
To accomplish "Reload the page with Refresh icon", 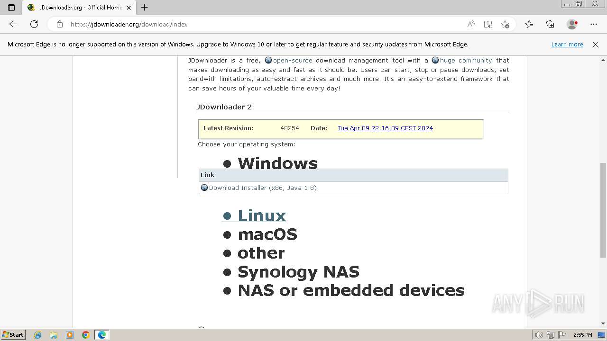I will point(34,24).
